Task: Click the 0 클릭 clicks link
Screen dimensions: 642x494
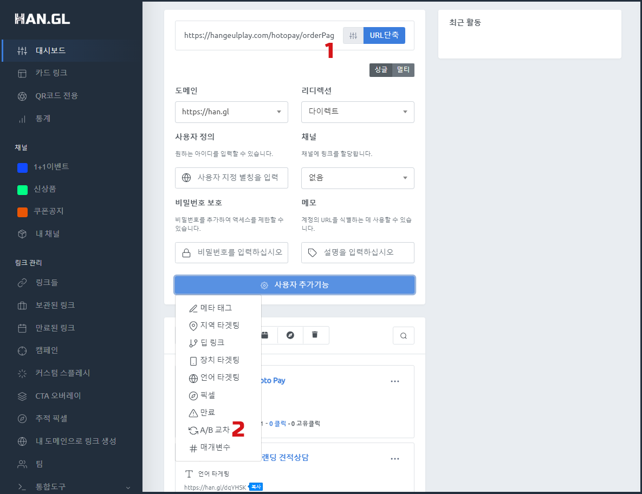Action: [x=277, y=424]
